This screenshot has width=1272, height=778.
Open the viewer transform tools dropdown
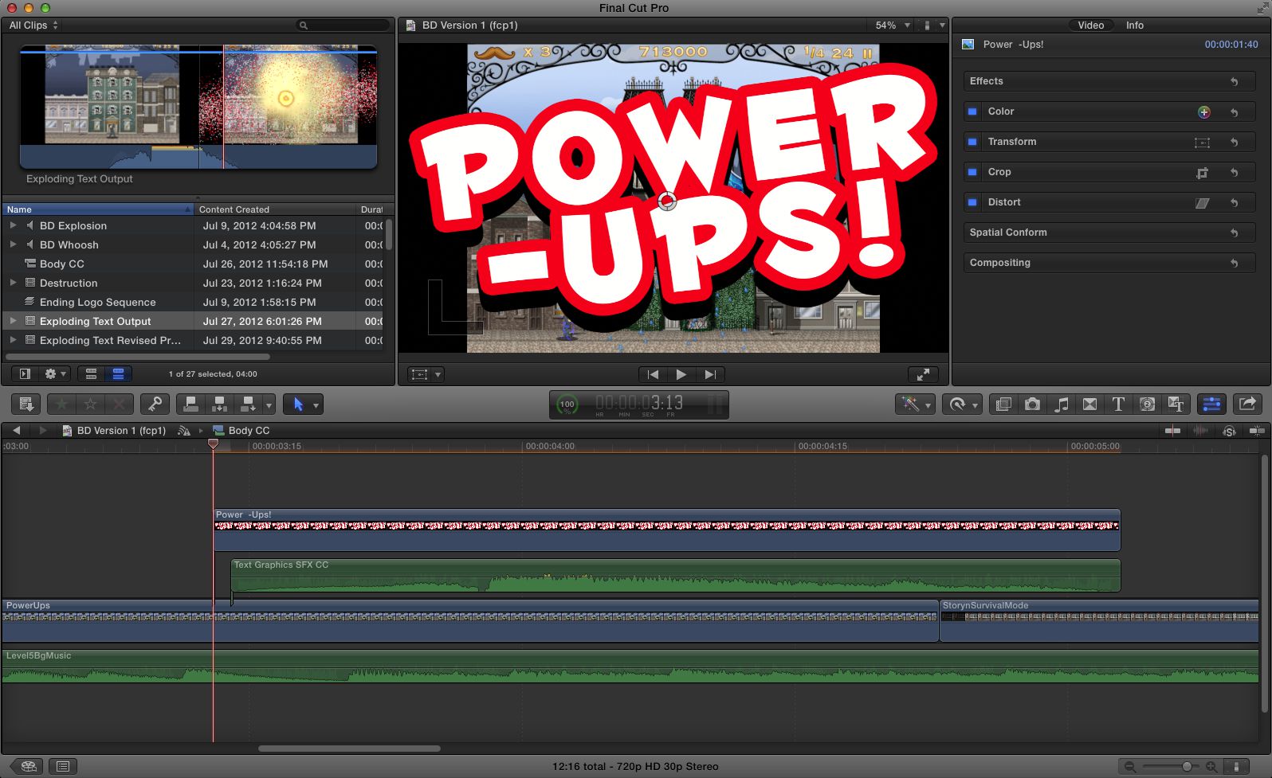pos(426,374)
